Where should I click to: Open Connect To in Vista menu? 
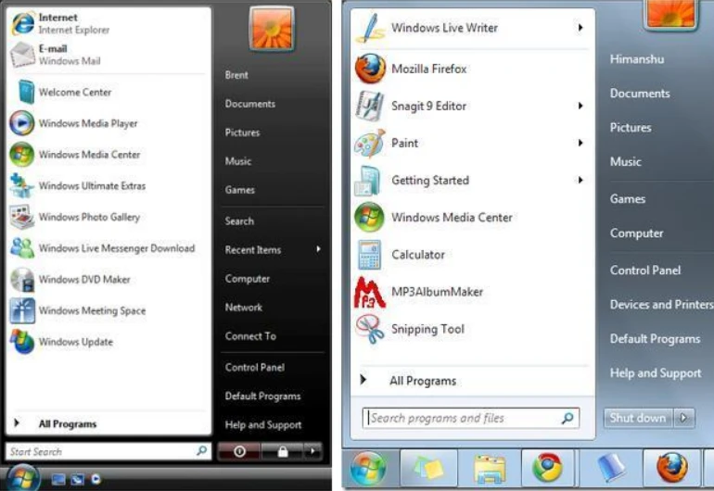[x=250, y=336]
